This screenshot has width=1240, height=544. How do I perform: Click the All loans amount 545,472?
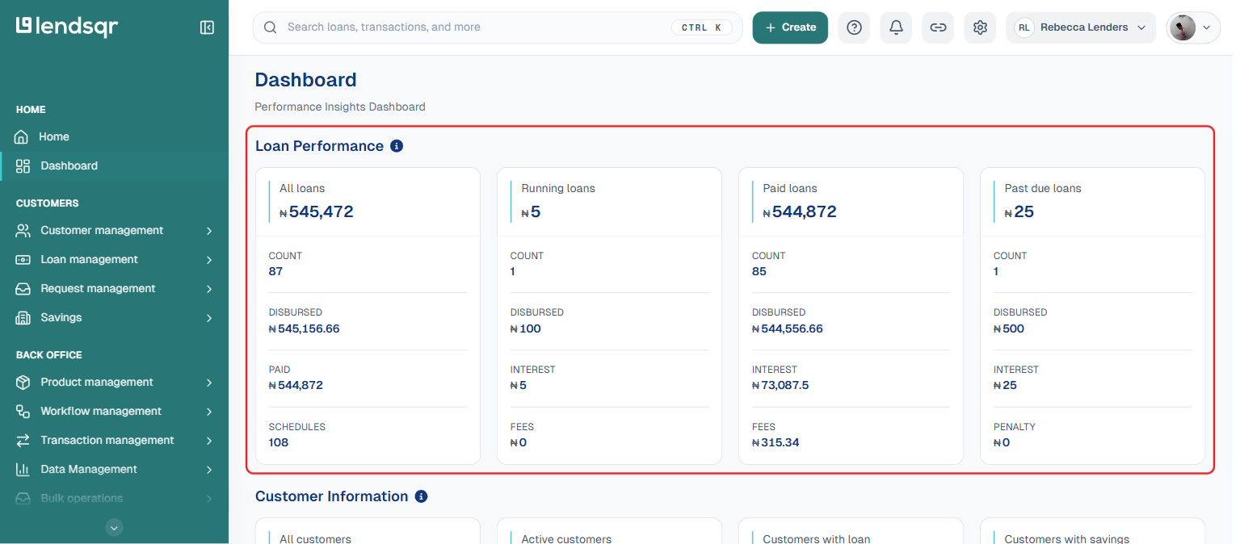tap(317, 212)
